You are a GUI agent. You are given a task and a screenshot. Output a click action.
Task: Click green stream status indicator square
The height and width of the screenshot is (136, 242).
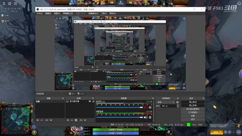(x=188, y=125)
